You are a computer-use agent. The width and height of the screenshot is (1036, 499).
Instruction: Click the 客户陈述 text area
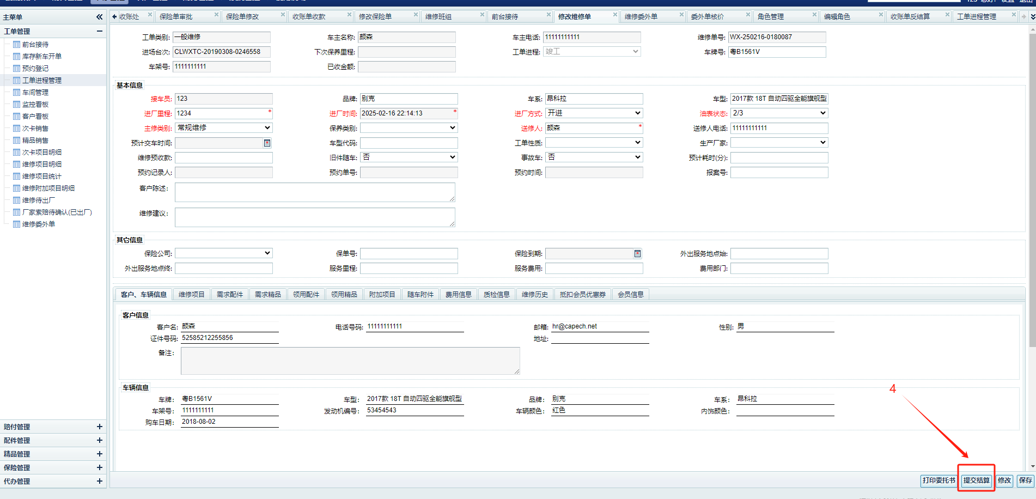pos(314,192)
